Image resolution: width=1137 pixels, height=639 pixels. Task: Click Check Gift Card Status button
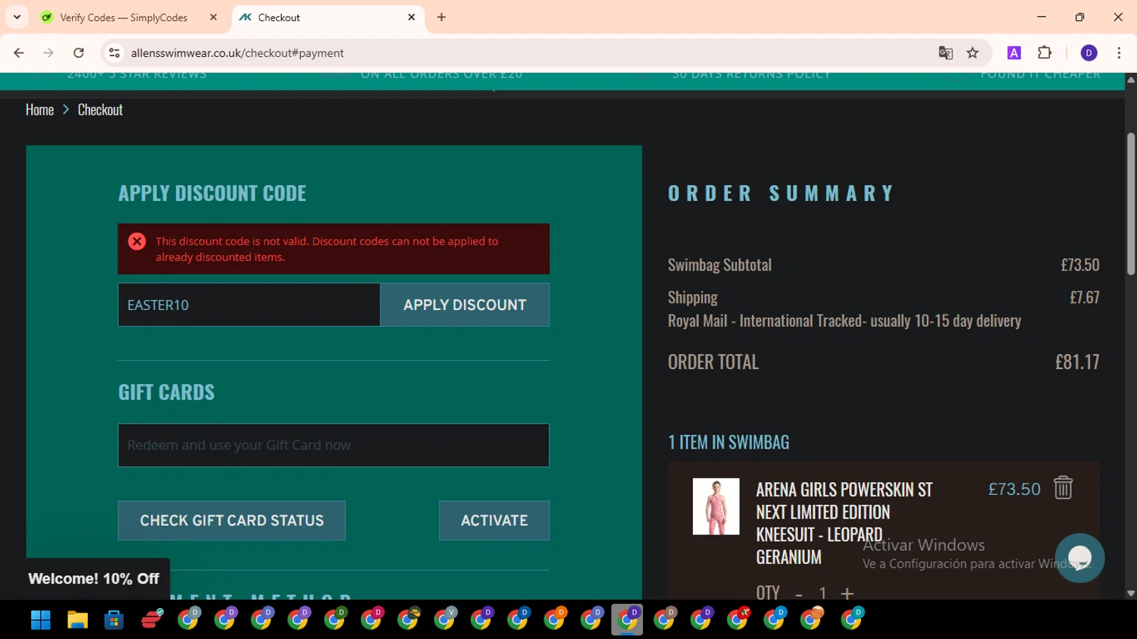(232, 521)
